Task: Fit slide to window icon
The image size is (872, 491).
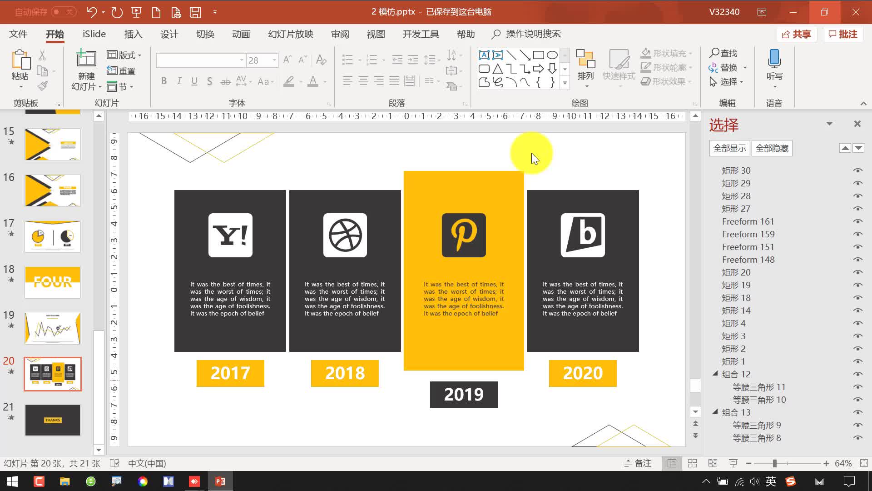Action: click(x=864, y=463)
